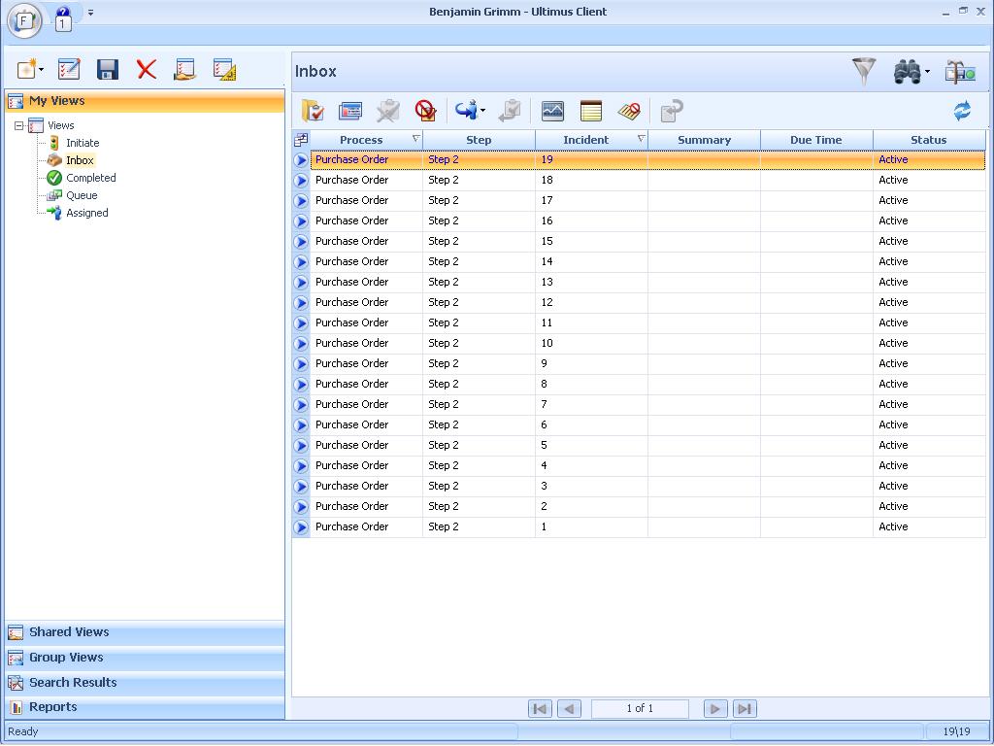Open the Incident column filter arrow
Viewport: 994px width, 746px height.
pos(641,138)
